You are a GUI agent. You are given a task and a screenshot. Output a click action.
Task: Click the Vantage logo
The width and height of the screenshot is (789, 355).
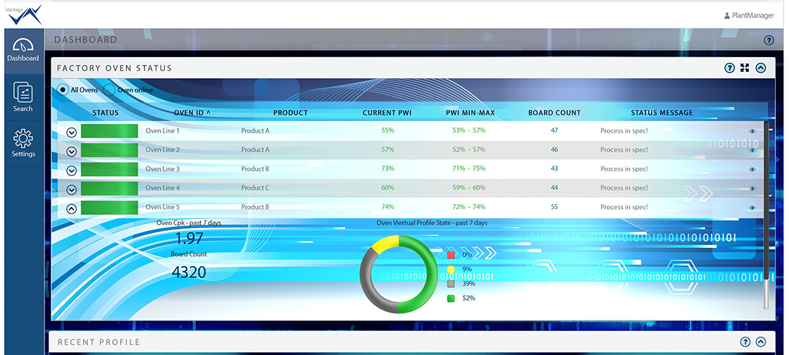tap(23, 14)
